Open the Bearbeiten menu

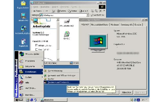point(45,7)
